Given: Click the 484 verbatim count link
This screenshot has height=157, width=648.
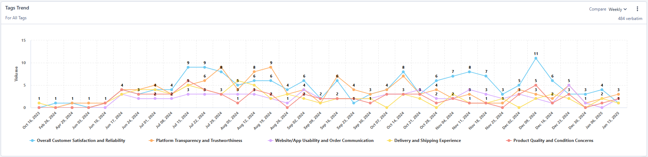Looking at the screenshot, I should point(630,19).
